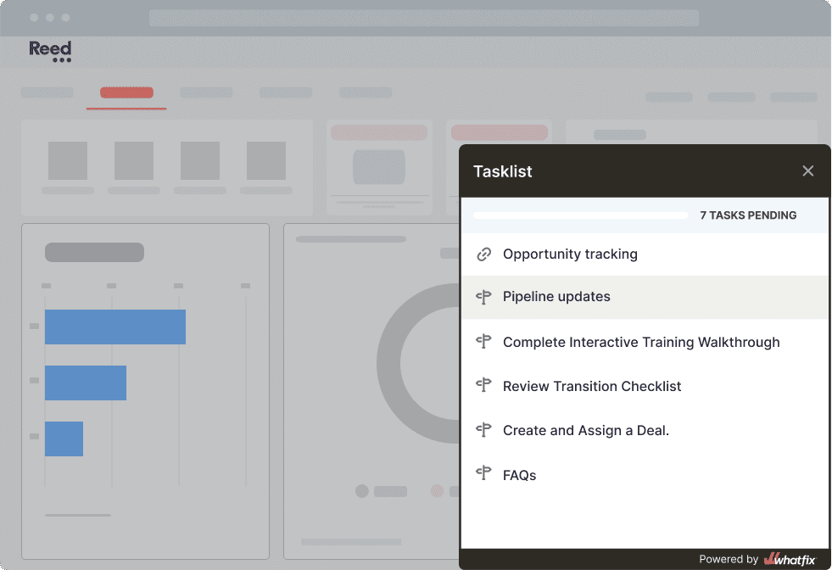Click the middle blue bar in chart
Image resolution: width=832 pixels, height=570 pixels.
point(86,383)
